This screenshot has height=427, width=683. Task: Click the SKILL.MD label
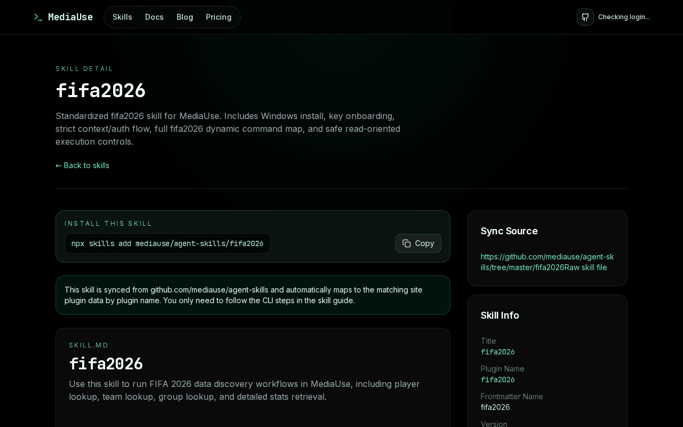[x=89, y=345]
